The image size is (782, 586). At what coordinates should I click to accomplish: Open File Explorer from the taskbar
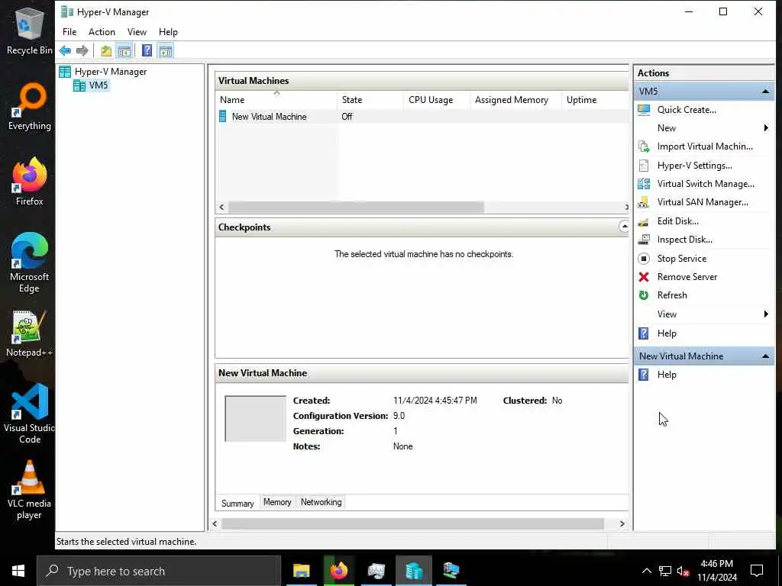[301, 571]
